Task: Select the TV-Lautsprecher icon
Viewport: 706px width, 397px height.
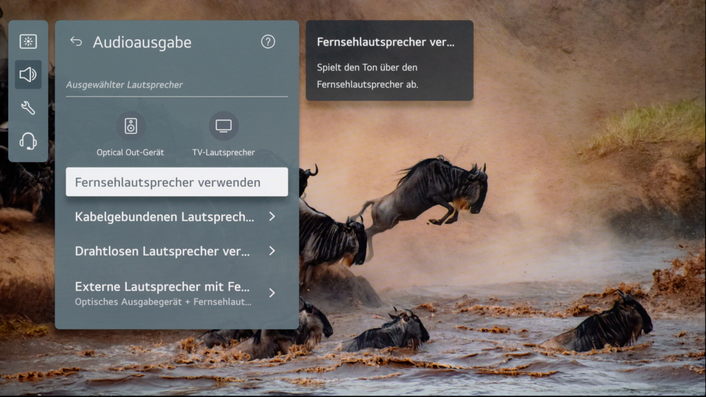Action: pos(223,126)
